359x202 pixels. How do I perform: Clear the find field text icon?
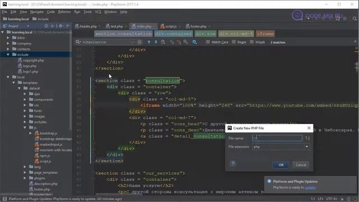click(x=140, y=42)
